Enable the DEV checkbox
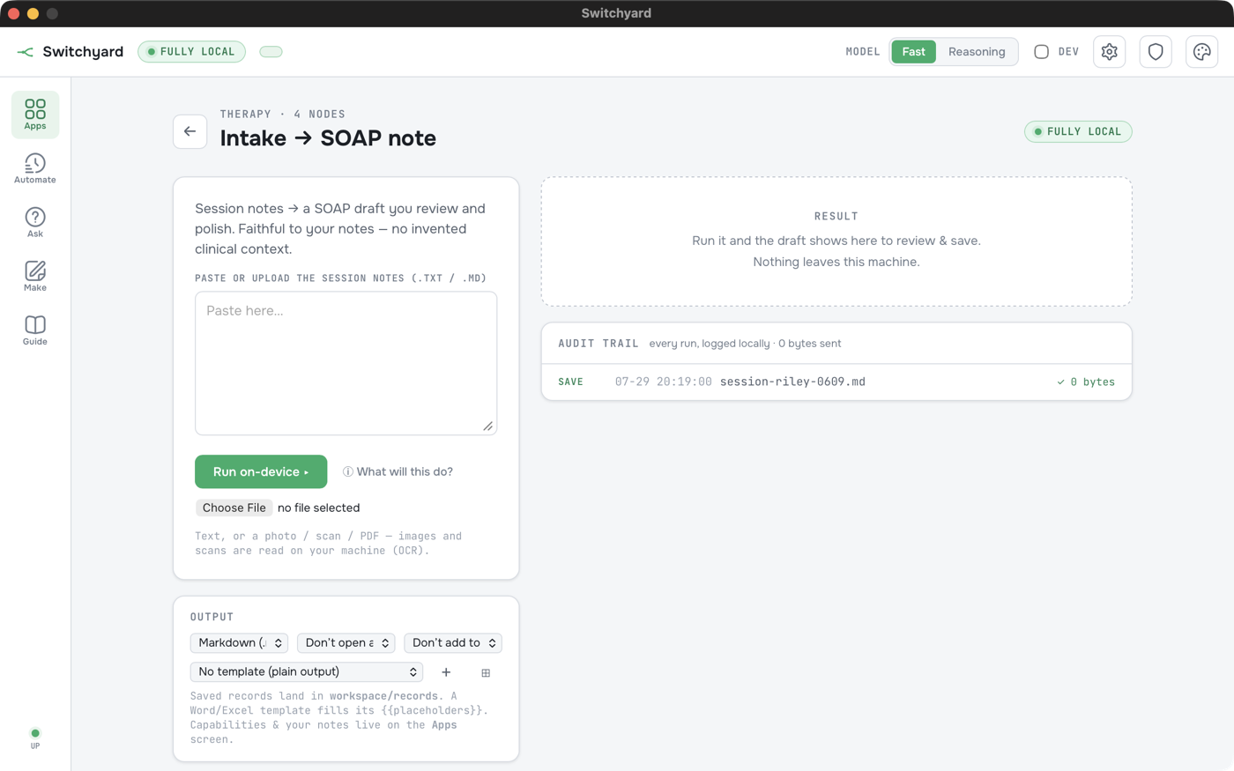 pos(1041,52)
